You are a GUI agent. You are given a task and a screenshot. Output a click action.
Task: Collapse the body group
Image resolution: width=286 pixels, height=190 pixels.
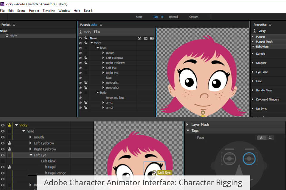pyautogui.click(x=98, y=93)
